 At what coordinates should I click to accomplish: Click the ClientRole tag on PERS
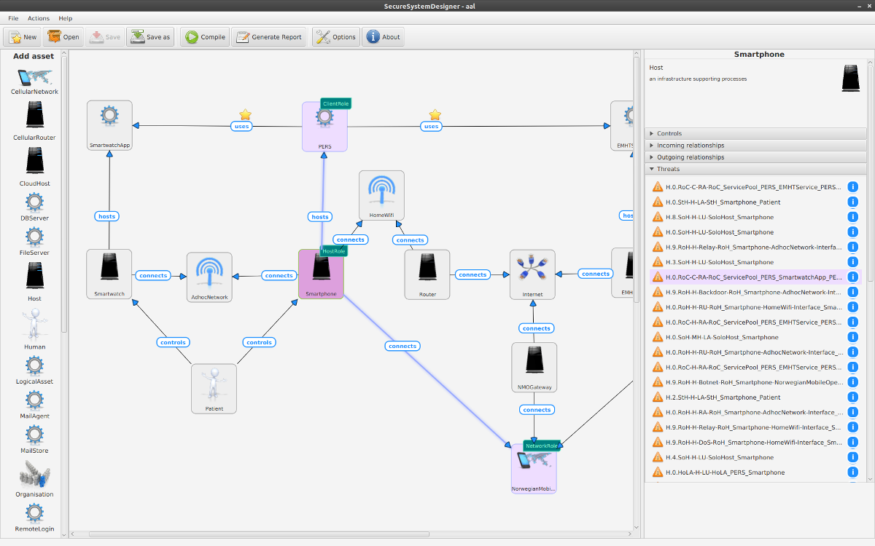pyautogui.click(x=335, y=104)
